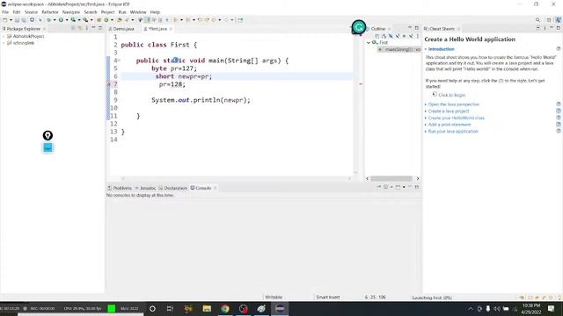
Task: Expand 'Create your HelloWorld class' step
Action: [x=426, y=118]
